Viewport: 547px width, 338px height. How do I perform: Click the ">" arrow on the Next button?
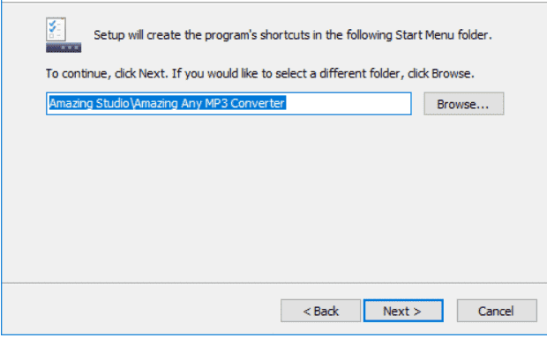[x=417, y=312]
